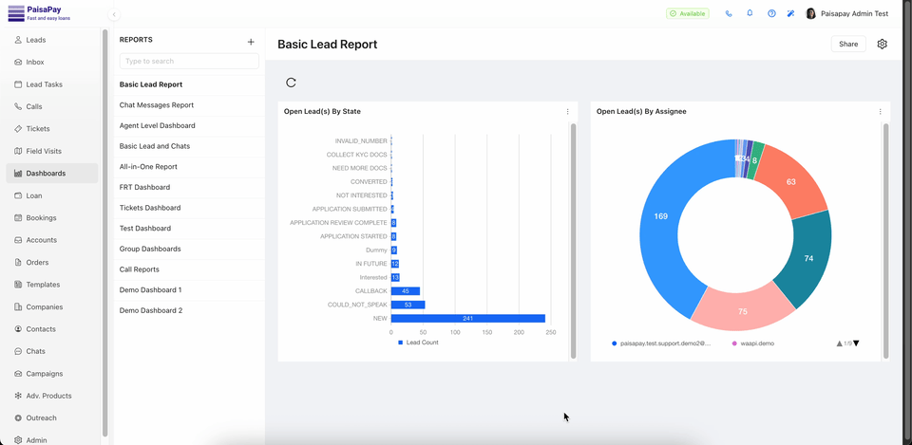
Task: Open the Call Reports report link
Action: tap(140, 269)
